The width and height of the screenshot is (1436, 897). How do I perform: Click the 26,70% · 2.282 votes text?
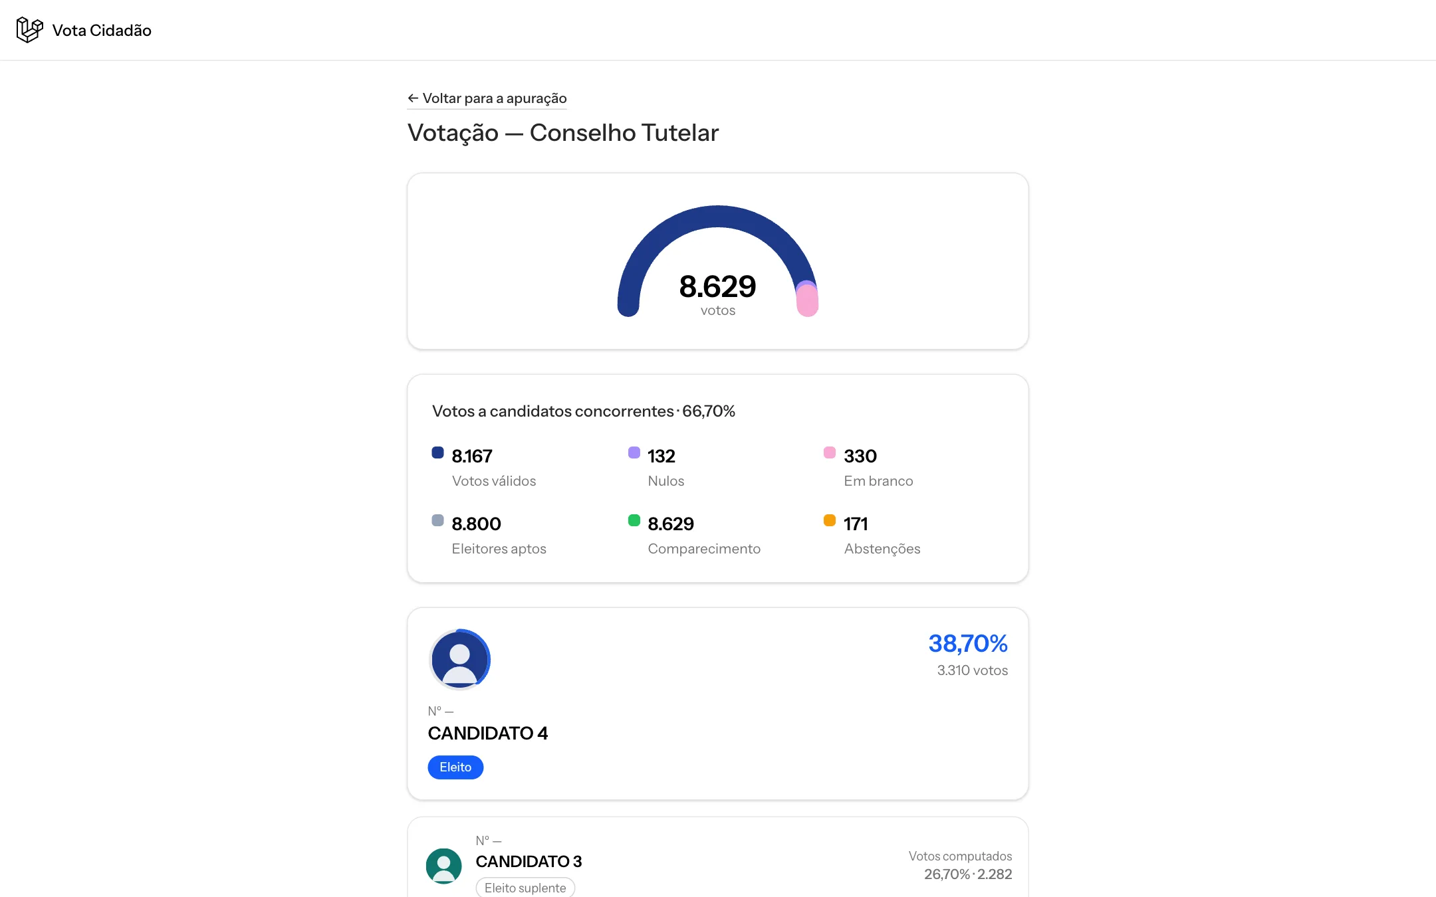point(968,874)
